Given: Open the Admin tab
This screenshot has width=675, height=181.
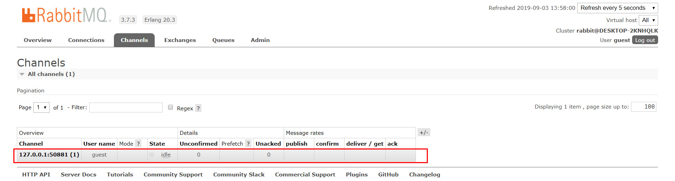Looking at the screenshot, I should [260, 40].
